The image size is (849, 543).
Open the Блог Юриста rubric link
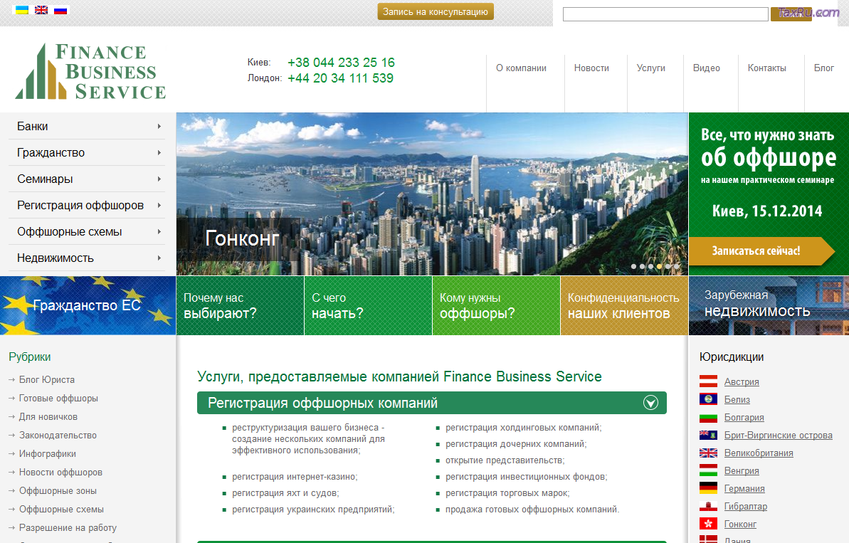pos(47,380)
